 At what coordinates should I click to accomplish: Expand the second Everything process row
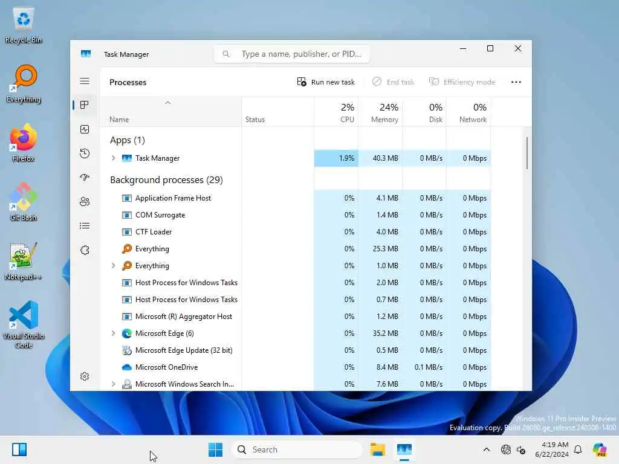coord(113,266)
